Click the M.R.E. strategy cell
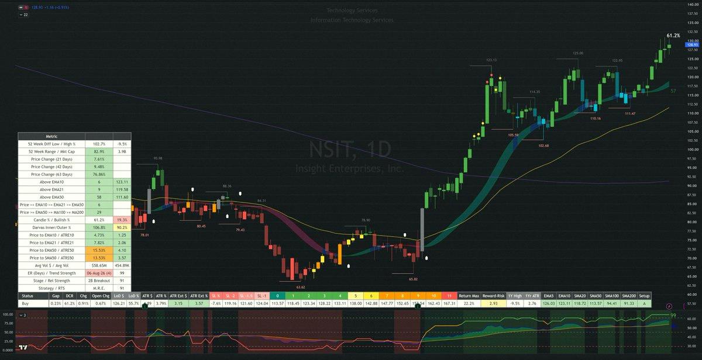The width and height of the screenshot is (702, 360). 99,288
